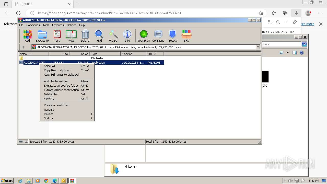The width and height of the screenshot is (327, 184).
Task: Open Edge downloads arrow icon
Action: (x=296, y=13)
